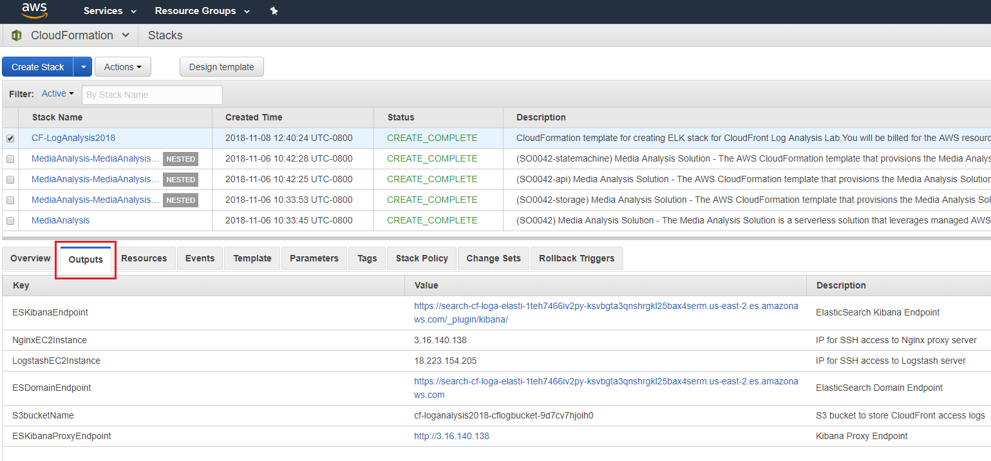Image resolution: width=991 pixels, height=461 pixels.
Task: Open the Events tab
Action: point(200,258)
